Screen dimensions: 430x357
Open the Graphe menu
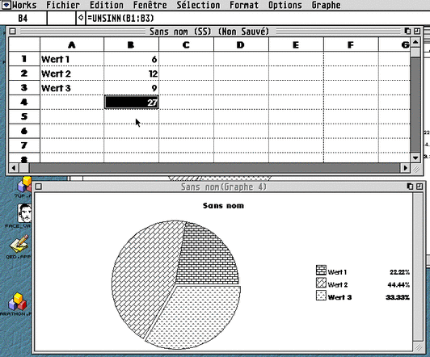(x=326, y=5)
